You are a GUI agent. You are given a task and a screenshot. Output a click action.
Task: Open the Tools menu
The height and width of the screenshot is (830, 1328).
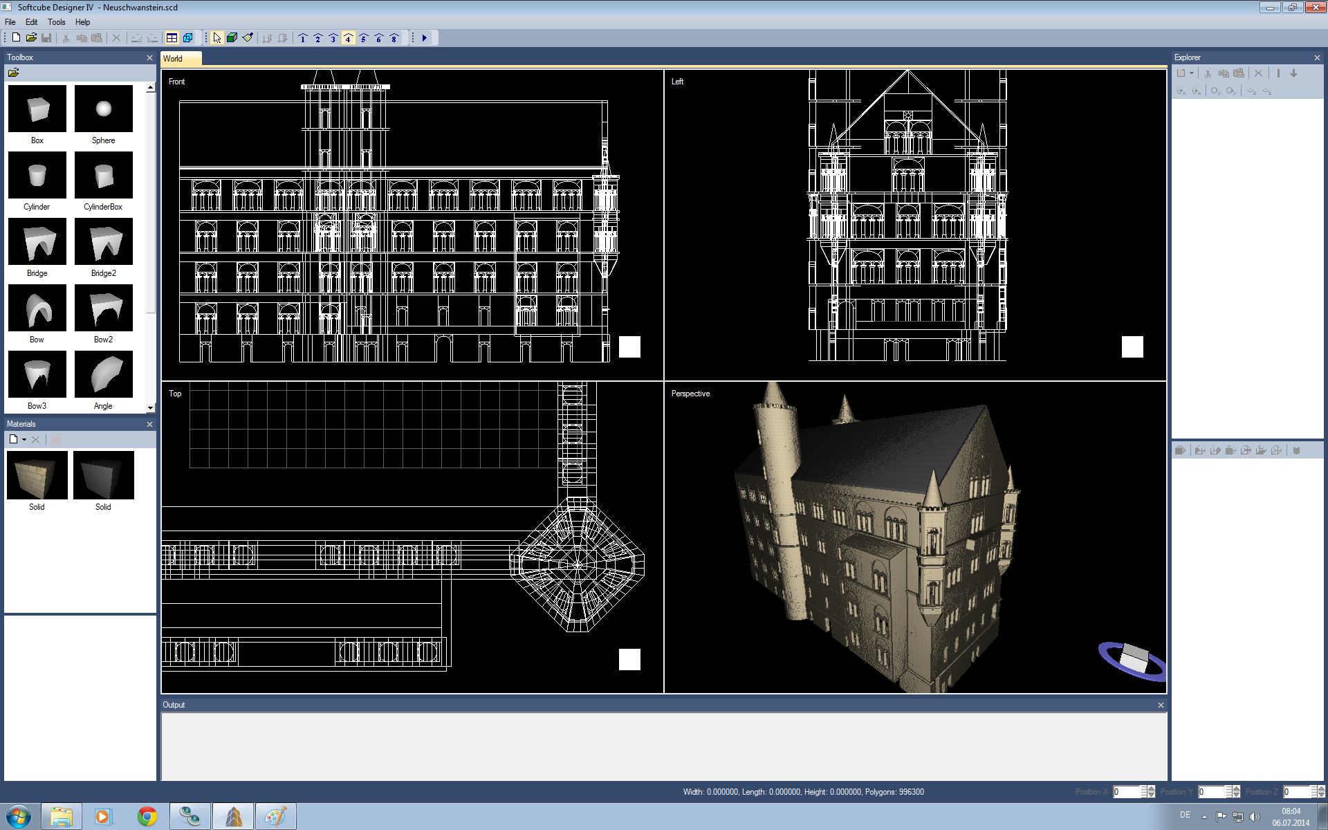click(x=56, y=22)
